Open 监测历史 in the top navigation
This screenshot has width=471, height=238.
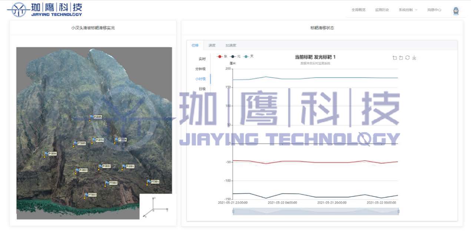tap(382, 10)
